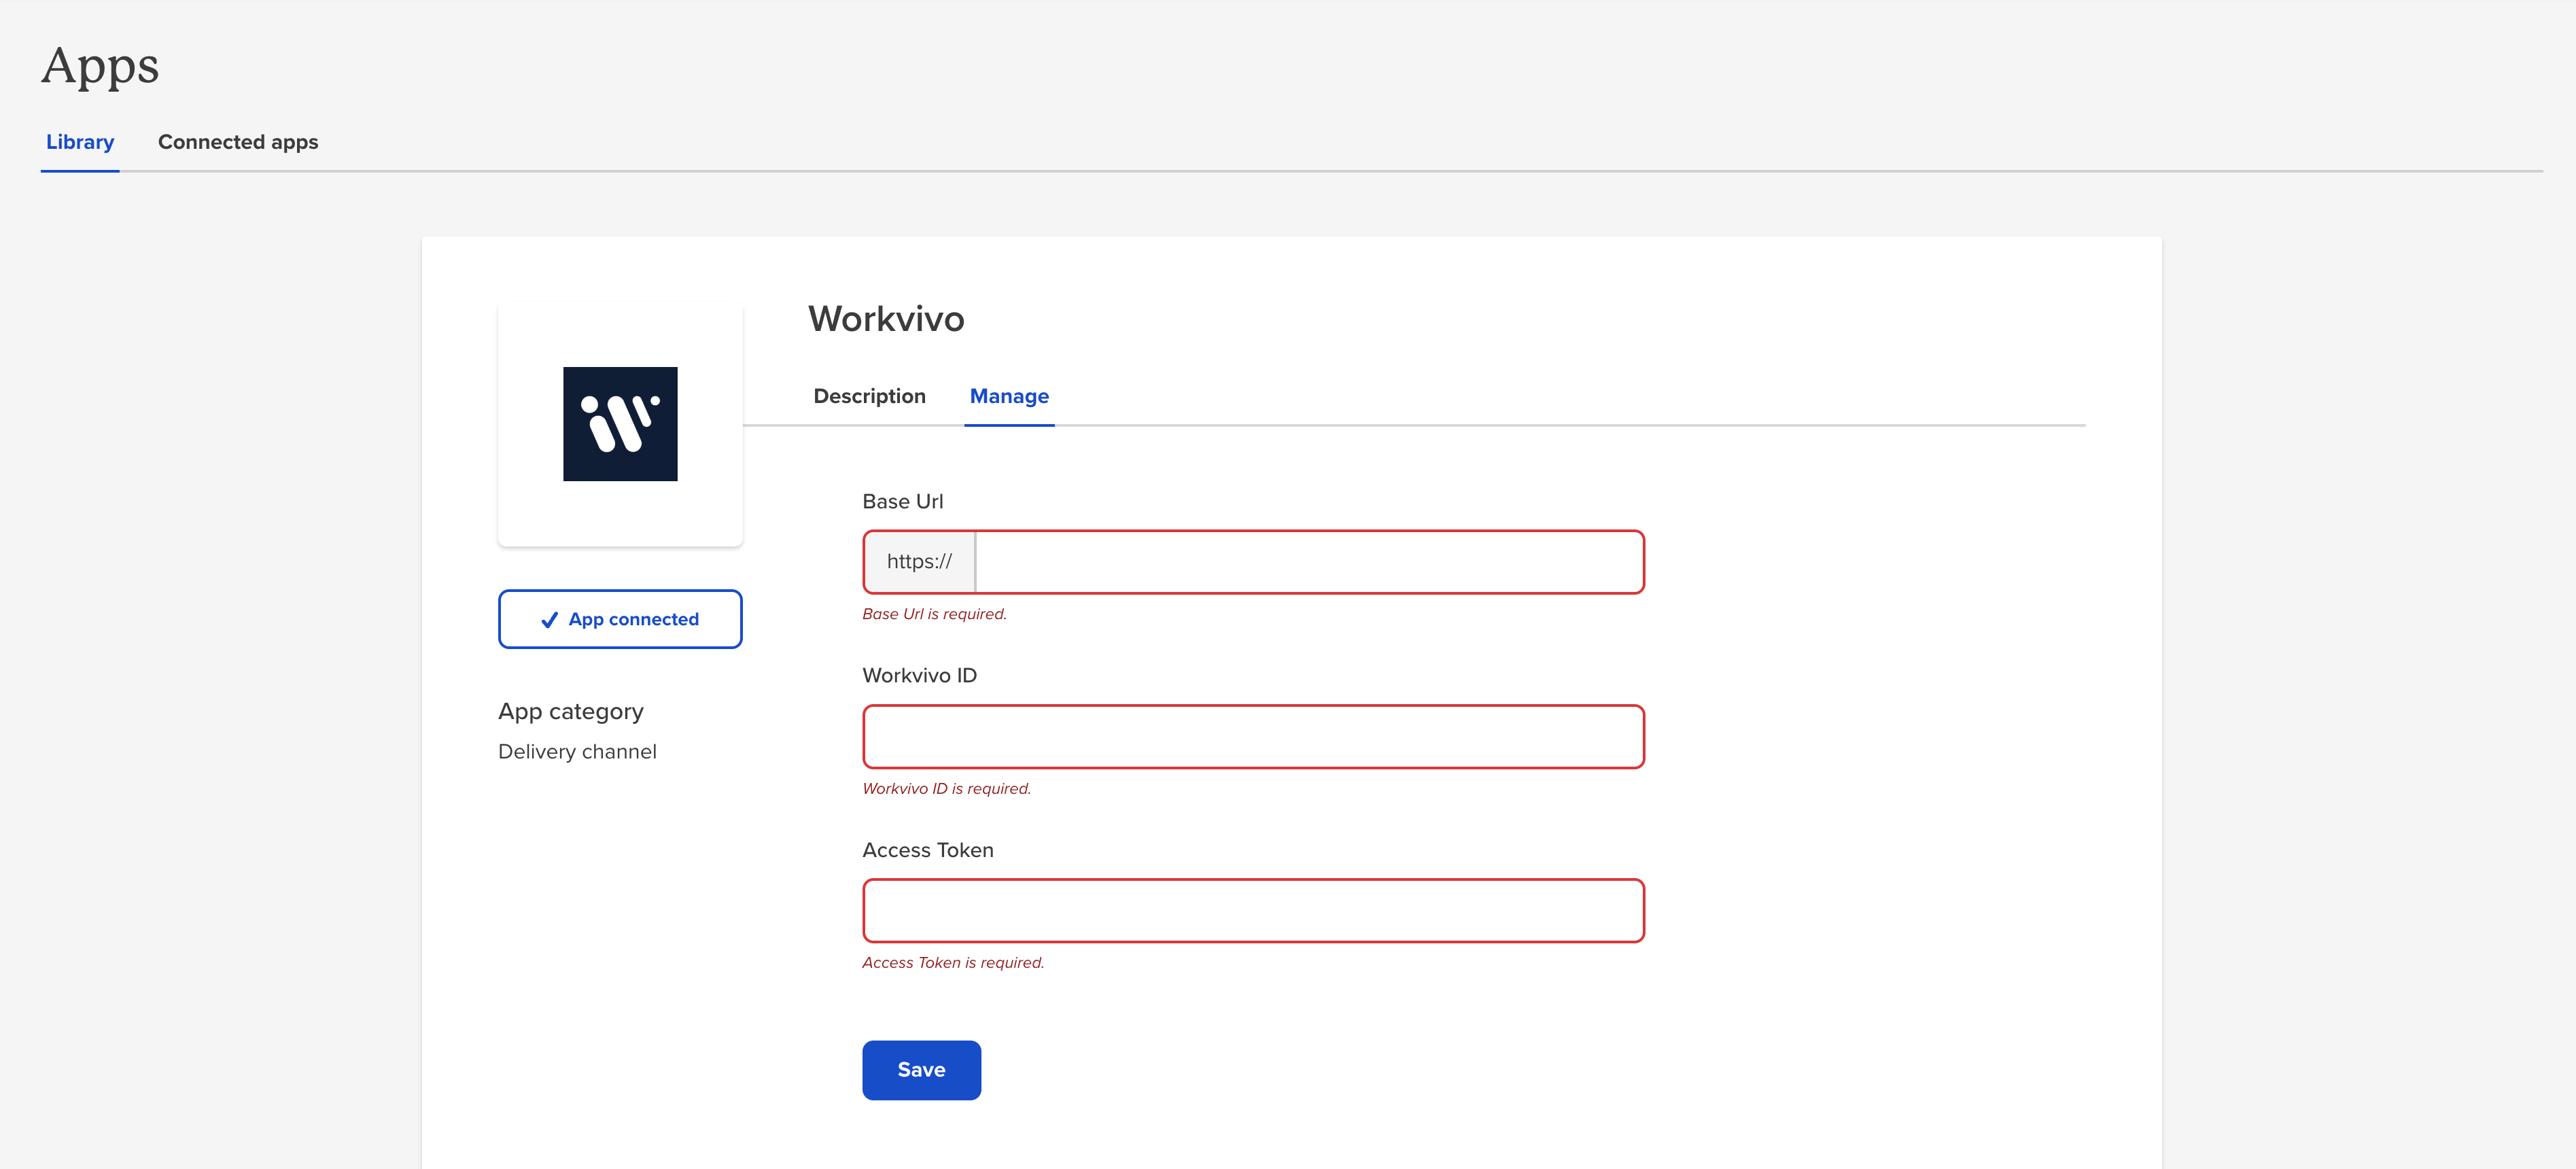The image size is (2576, 1169).
Task: Click the App connected button
Action: pos(620,619)
